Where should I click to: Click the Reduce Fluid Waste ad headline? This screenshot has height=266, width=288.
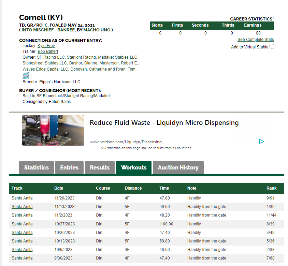164,123
